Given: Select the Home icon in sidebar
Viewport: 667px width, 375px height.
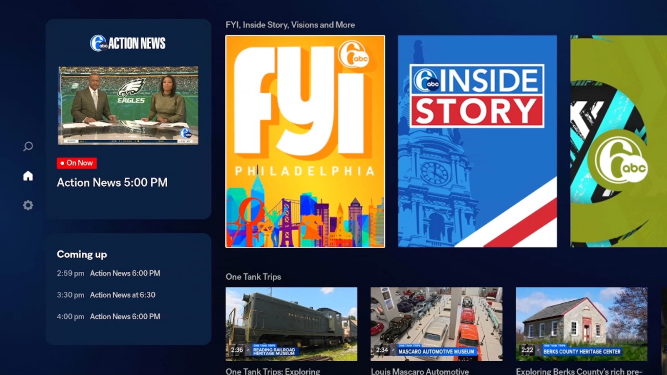Looking at the screenshot, I should click(x=28, y=176).
